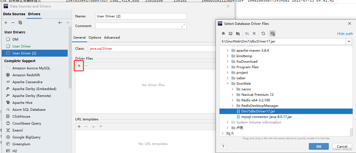Select Exasol driver
356x153 pixels.
point(17,130)
